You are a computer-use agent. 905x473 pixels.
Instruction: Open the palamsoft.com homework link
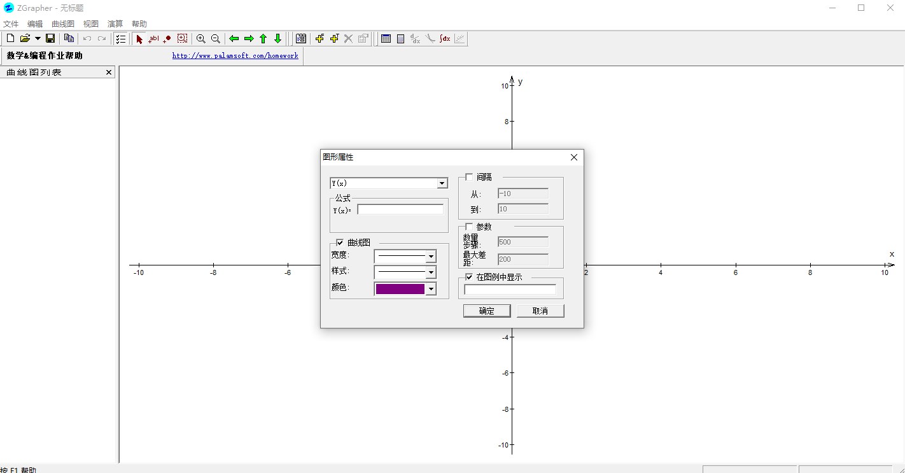[235, 56]
